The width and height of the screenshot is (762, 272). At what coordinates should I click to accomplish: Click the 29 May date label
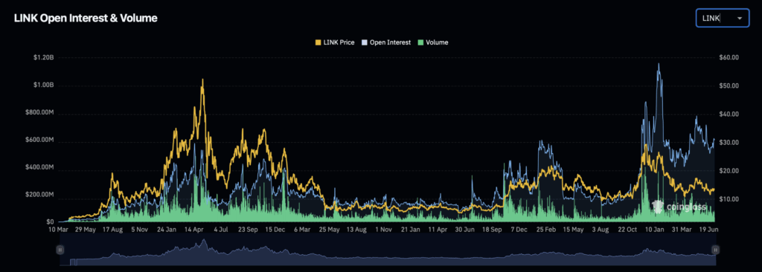pos(86,229)
